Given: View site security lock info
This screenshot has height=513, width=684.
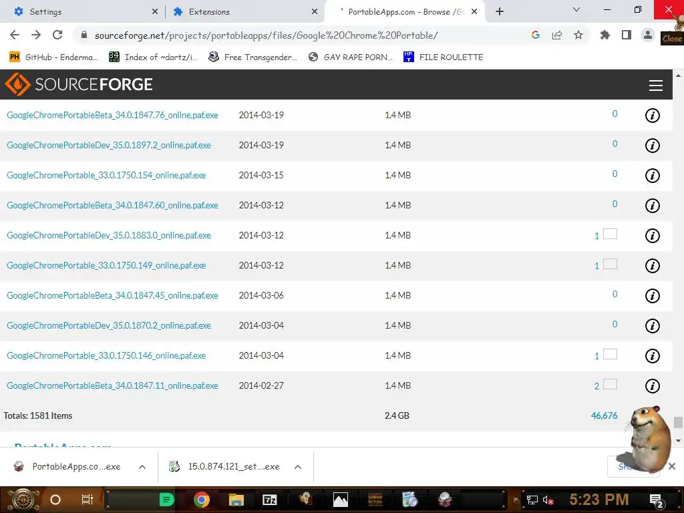Looking at the screenshot, I should pyautogui.click(x=84, y=35).
